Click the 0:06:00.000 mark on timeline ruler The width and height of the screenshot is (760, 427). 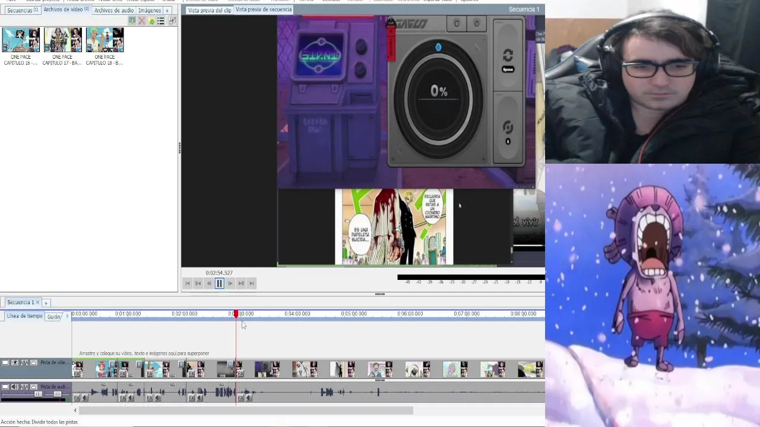(x=410, y=314)
